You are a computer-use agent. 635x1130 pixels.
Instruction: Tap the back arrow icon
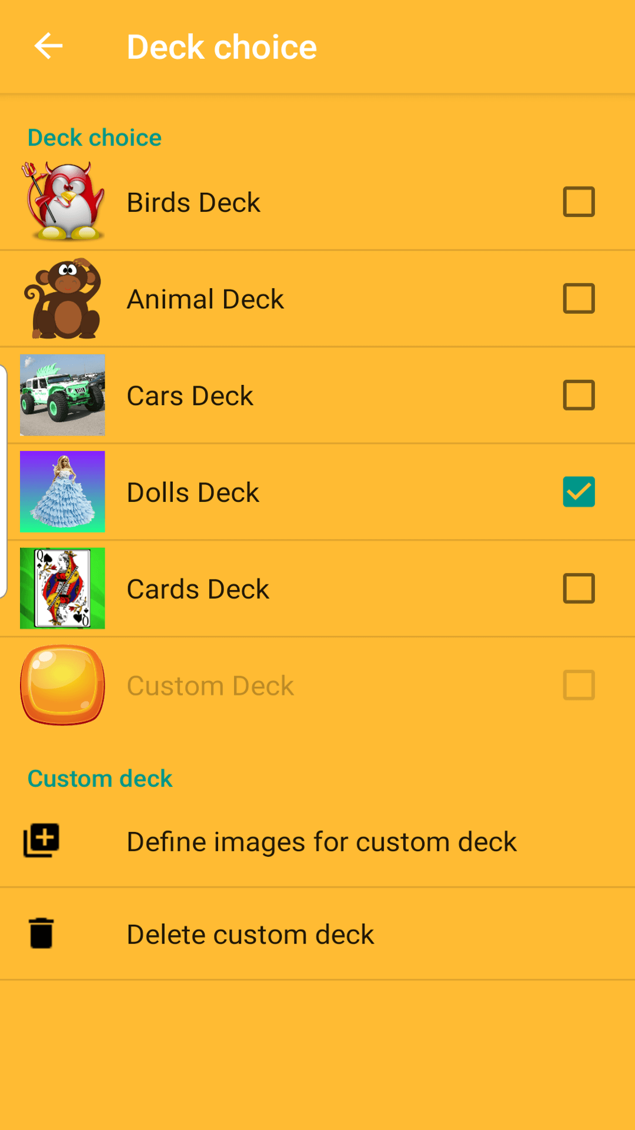[x=48, y=46]
